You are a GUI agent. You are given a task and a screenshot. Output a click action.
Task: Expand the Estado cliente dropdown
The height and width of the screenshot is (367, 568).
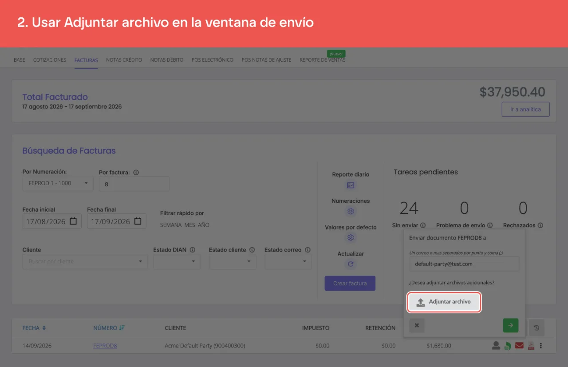point(233,261)
